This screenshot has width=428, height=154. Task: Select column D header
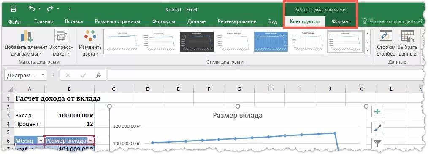148,89
